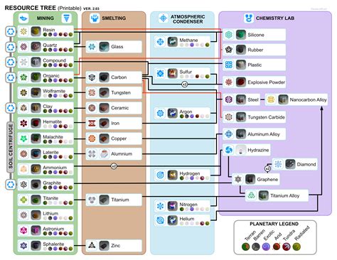Click the Ammonium resource icon
Viewport: 337px width, 260px height.
(x=36, y=169)
